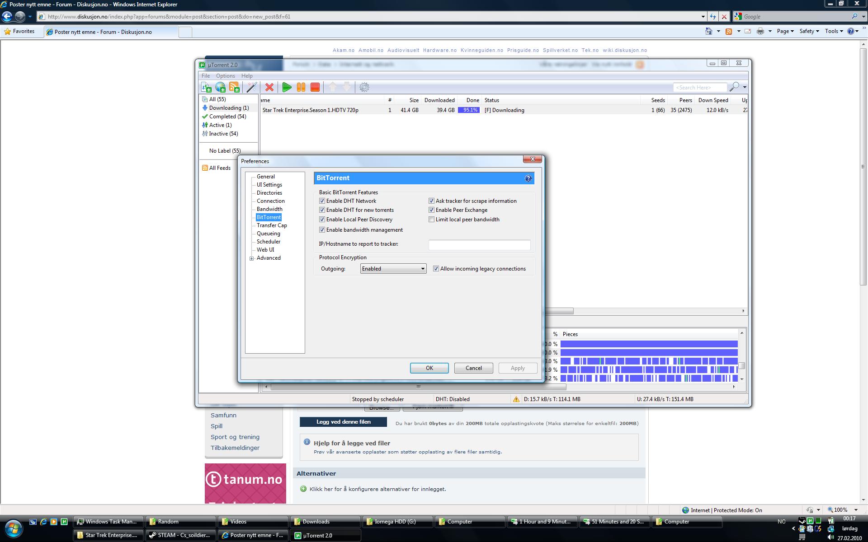Expand the Advanced tree node

(x=252, y=258)
